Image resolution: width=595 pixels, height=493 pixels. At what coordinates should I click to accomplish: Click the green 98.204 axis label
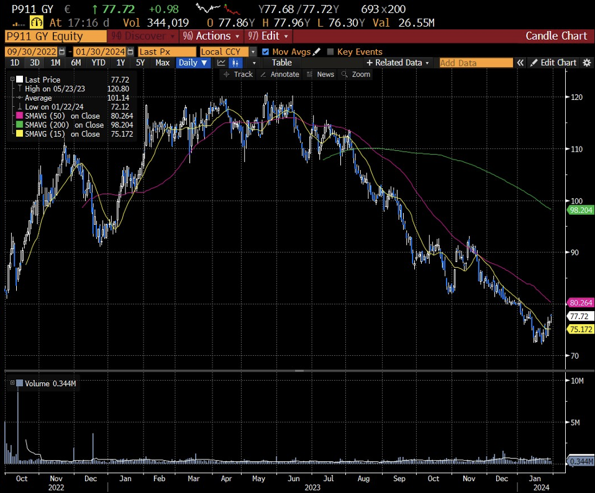pos(580,210)
